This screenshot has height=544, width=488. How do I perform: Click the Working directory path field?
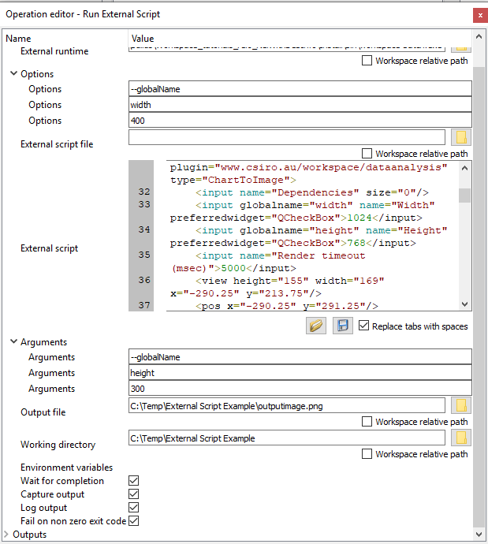click(287, 438)
